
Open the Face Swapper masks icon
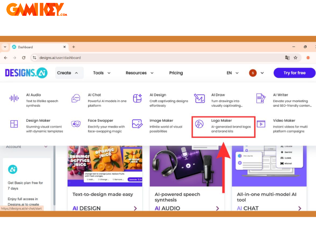point(76,124)
